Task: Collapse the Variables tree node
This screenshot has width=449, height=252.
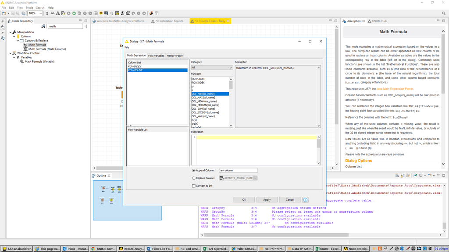Action: pyautogui.click(x=14, y=57)
